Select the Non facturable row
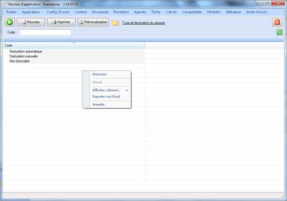Viewport: 287px width, 201px height. click(20, 61)
